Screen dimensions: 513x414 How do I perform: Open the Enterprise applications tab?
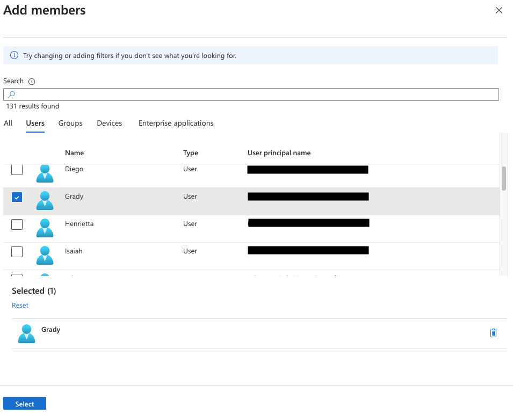pos(176,123)
